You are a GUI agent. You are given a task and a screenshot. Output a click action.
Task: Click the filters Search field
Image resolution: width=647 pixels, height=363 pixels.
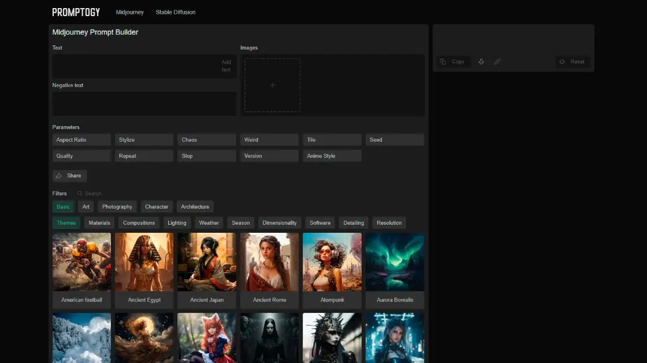(93, 194)
